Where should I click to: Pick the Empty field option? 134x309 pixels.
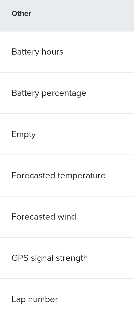click(x=67, y=135)
